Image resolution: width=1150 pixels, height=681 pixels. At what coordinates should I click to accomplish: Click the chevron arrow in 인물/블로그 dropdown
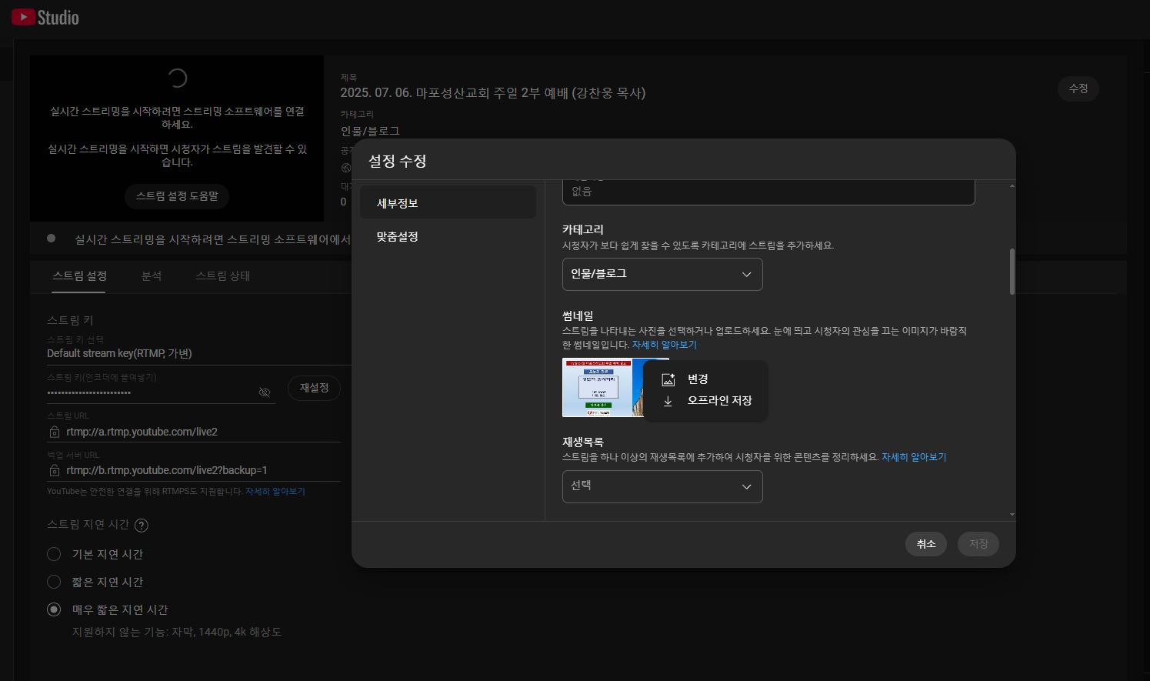pos(746,275)
